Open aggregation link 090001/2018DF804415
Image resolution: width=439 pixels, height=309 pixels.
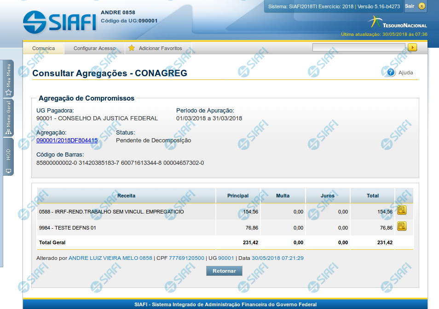point(67,140)
